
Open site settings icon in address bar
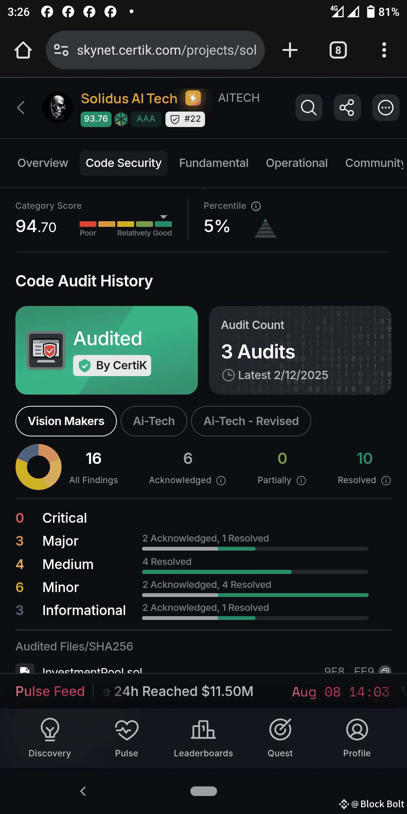pyautogui.click(x=61, y=50)
